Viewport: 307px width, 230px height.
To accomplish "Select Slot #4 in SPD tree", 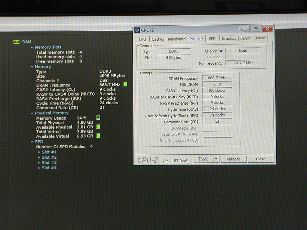I will (x=49, y=168).
